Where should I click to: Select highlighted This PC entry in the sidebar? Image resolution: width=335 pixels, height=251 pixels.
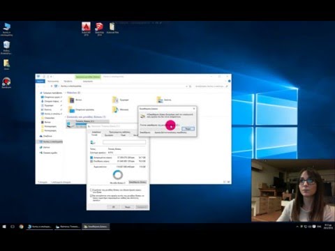[x=50, y=142]
